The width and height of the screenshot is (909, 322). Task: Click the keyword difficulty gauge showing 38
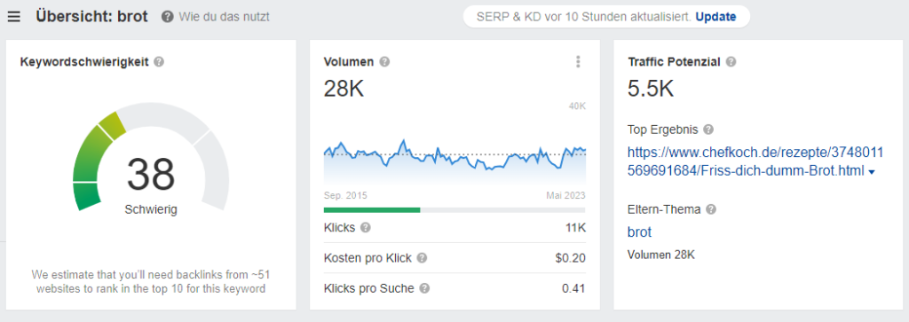click(151, 156)
